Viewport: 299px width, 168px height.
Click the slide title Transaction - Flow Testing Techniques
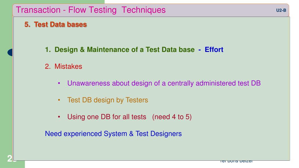[x=91, y=10]
